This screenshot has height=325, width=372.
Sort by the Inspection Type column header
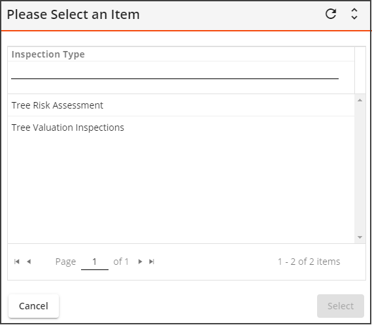click(48, 54)
